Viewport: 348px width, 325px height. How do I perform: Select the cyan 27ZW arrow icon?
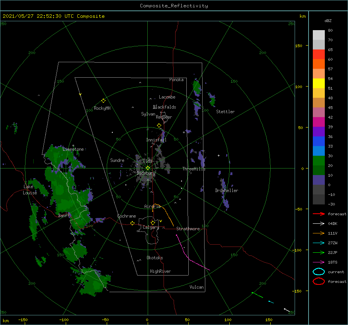[x=319, y=243]
